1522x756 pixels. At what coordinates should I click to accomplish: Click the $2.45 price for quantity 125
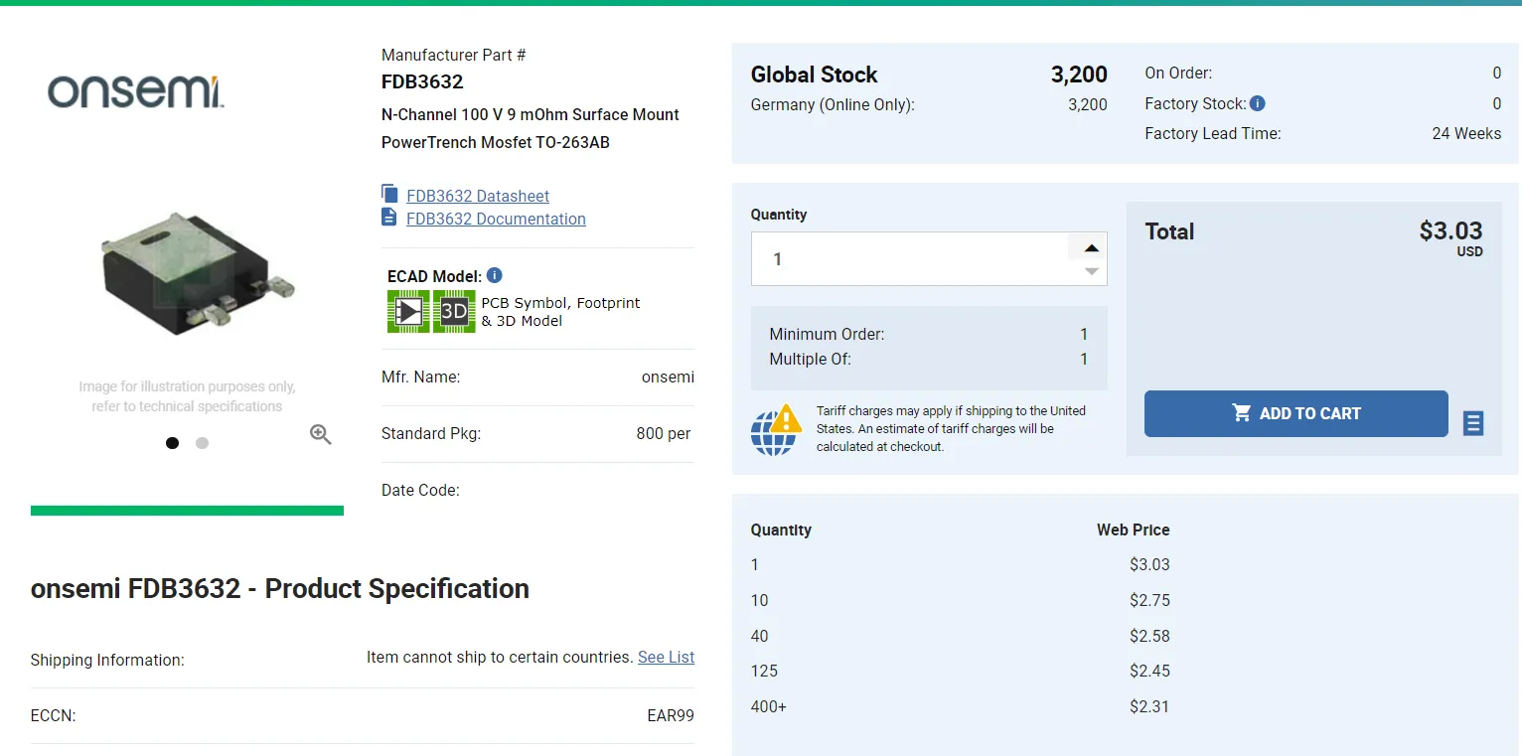(1149, 671)
